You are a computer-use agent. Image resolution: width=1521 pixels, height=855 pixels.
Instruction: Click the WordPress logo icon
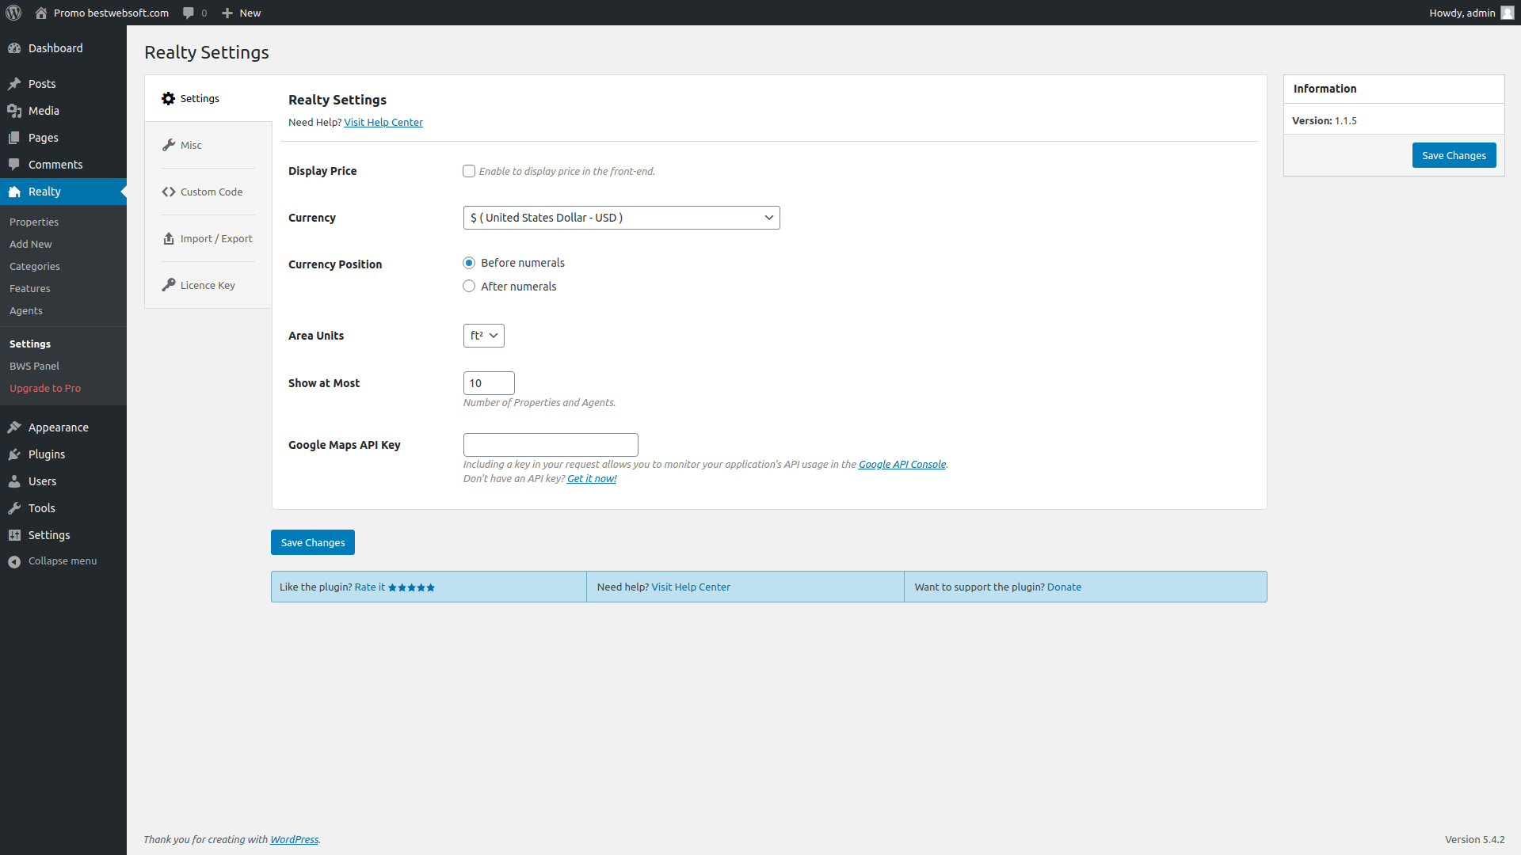(x=13, y=13)
